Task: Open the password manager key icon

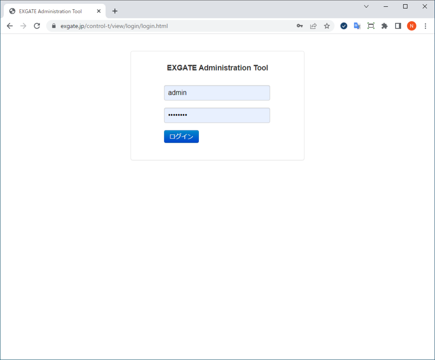Action: [x=299, y=26]
